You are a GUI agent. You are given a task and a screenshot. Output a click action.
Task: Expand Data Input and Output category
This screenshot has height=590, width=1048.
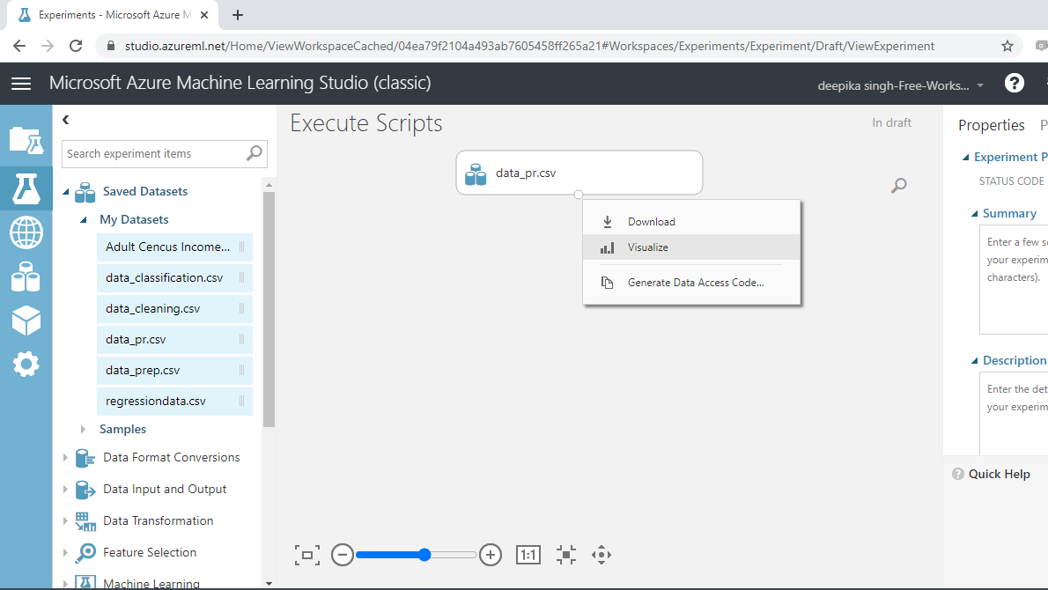point(65,489)
